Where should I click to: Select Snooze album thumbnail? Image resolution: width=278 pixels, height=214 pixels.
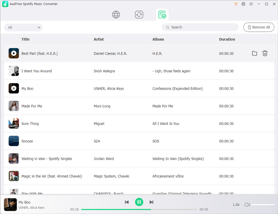(14, 141)
